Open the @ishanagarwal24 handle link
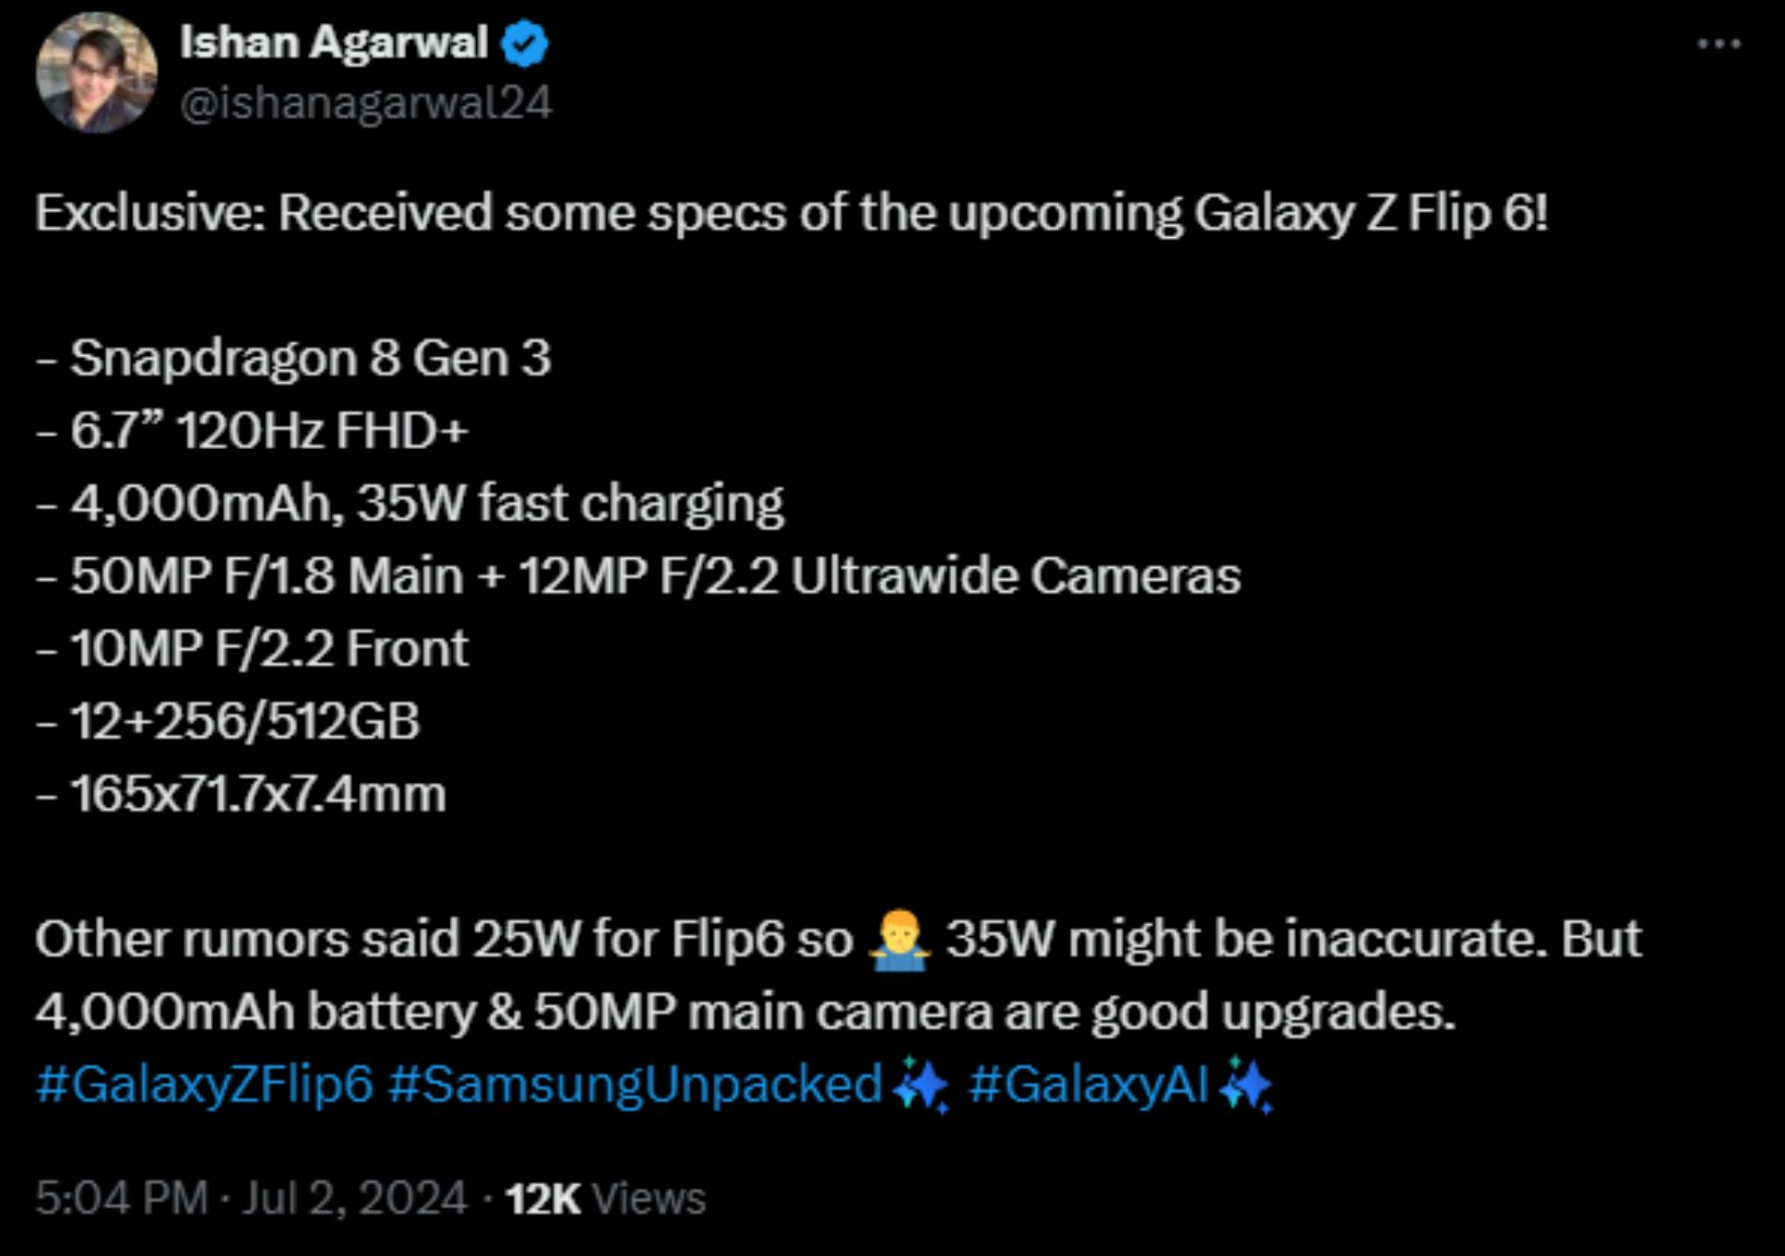This screenshot has width=1785, height=1256. (365, 102)
